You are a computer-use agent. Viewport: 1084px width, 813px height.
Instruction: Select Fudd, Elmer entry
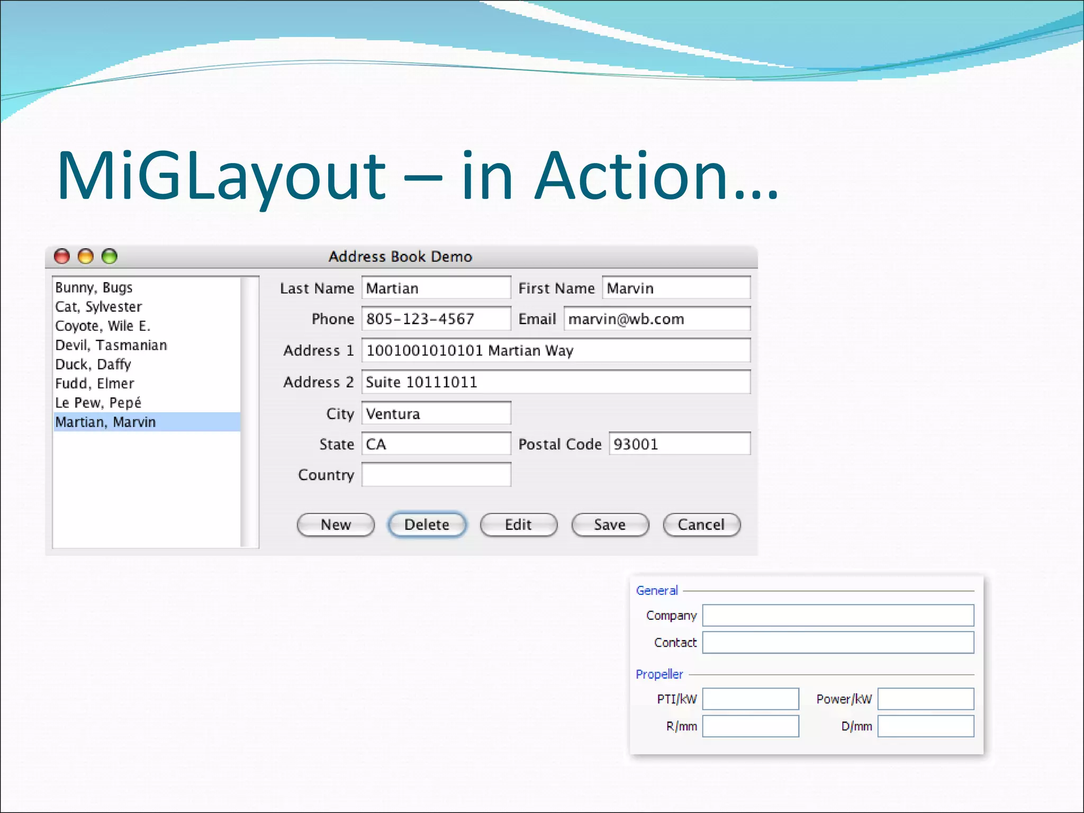147,383
